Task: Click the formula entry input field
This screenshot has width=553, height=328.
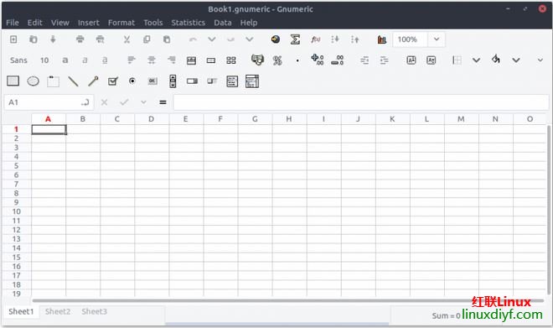Action: (361, 102)
